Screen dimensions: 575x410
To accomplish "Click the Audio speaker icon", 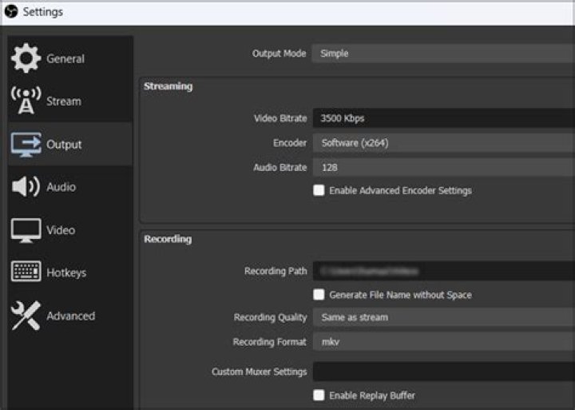I will pyautogui.click(x=26, y=187).
